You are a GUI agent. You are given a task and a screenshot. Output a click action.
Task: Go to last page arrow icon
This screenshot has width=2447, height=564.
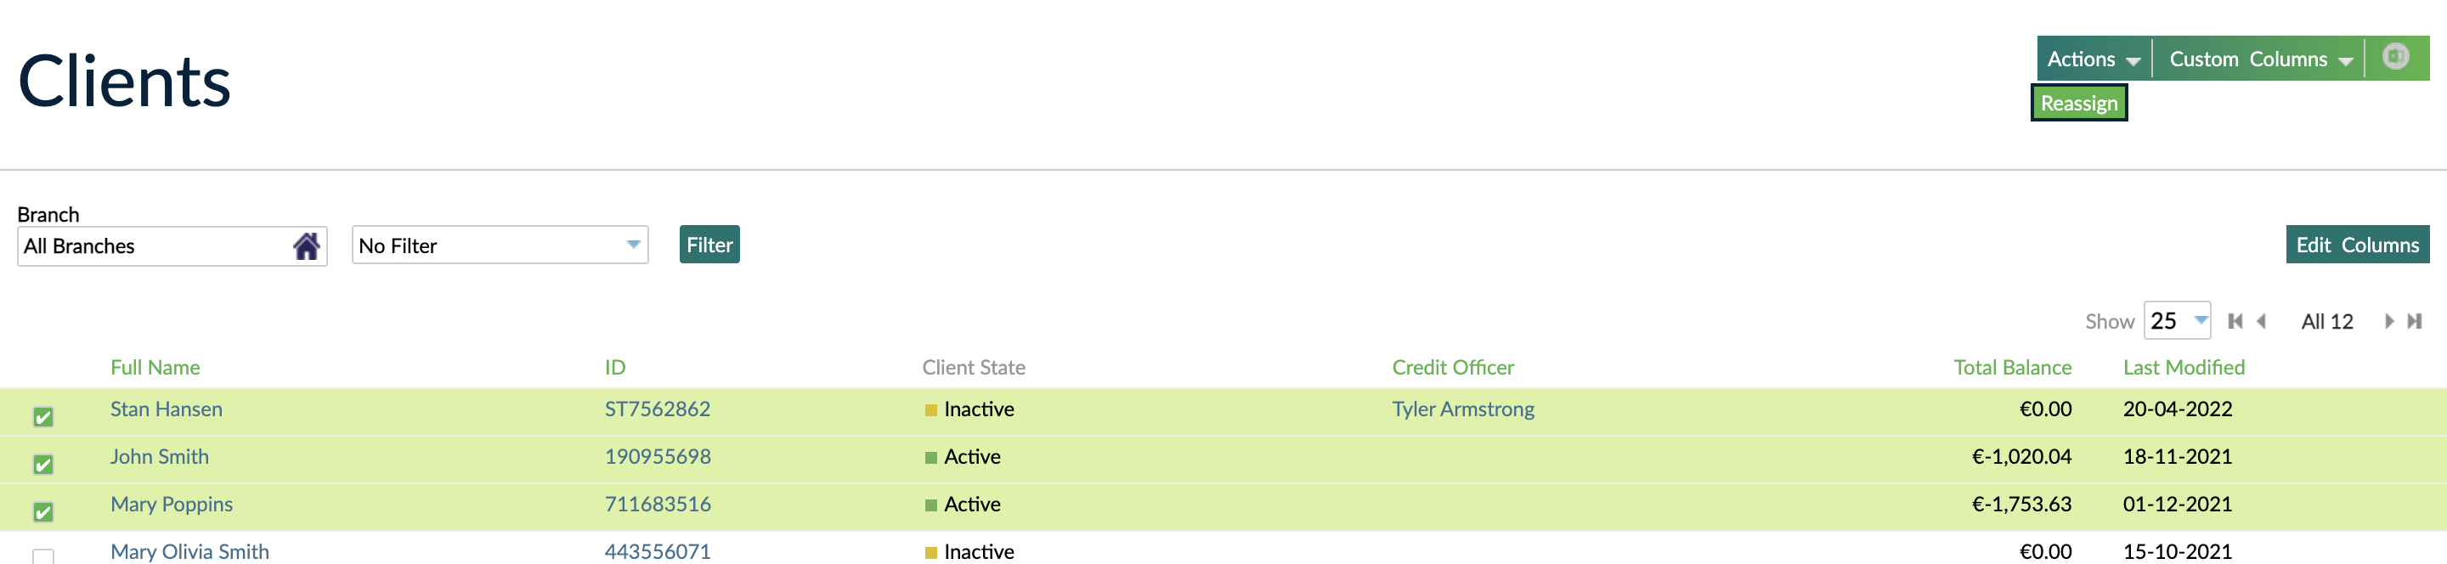(2414, 322)
